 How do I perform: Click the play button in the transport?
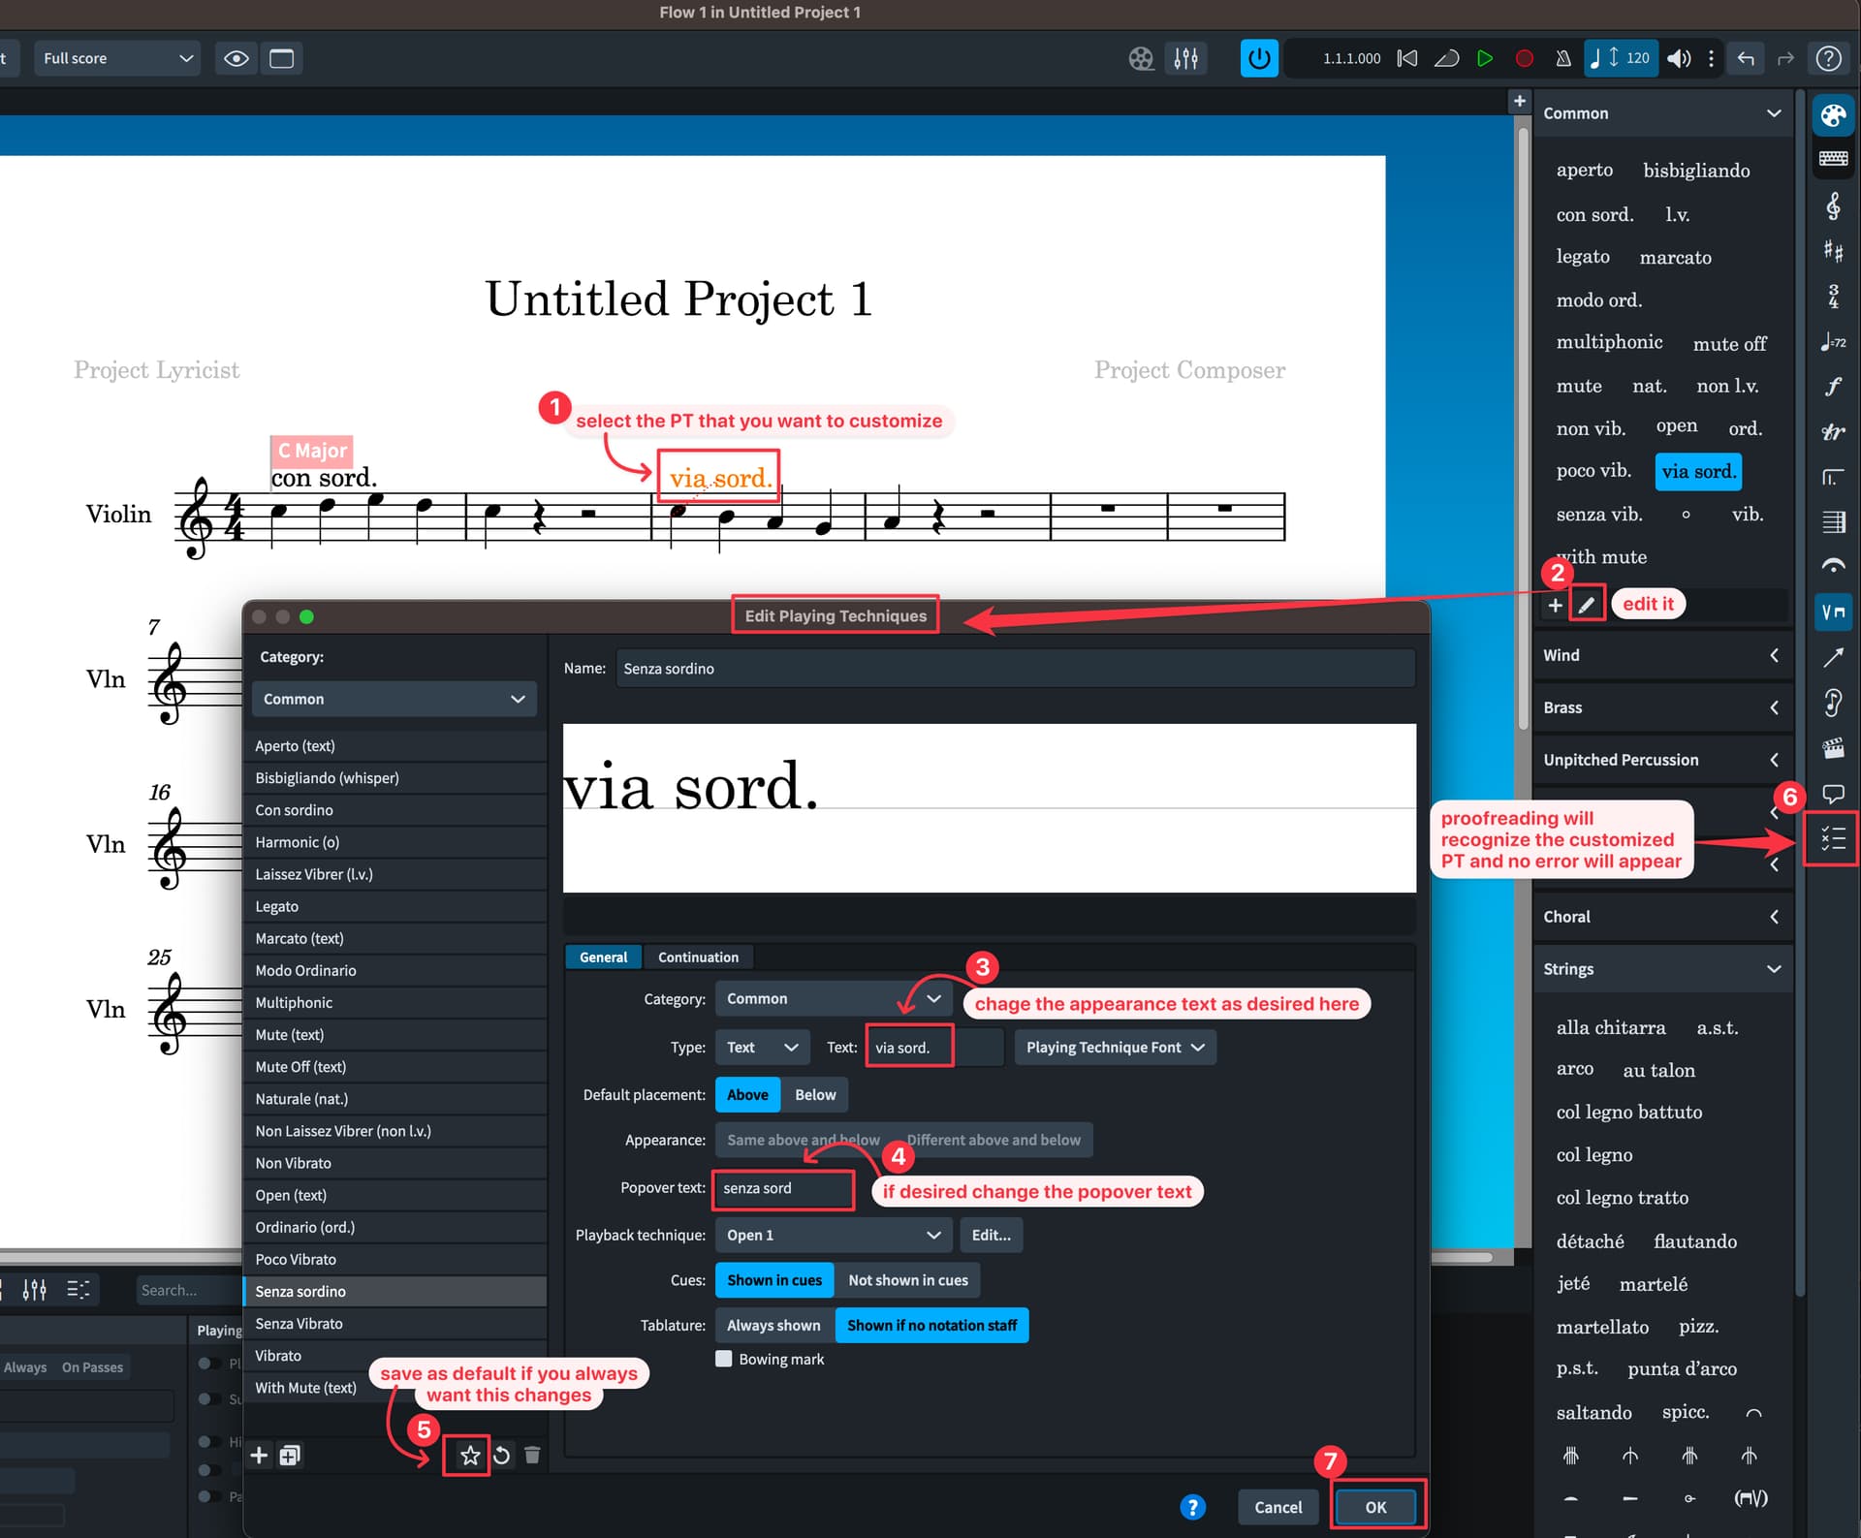tap(1484, 58)
